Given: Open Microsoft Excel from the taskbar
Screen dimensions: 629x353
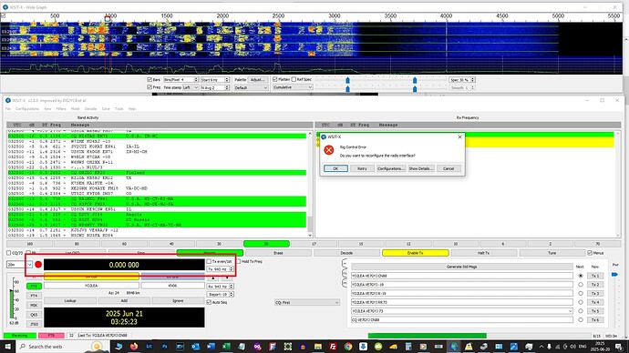Looking at the screenshot, I should [x=226, y=347].
